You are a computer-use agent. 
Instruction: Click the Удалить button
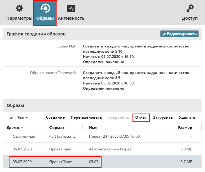tap(187, 117)
